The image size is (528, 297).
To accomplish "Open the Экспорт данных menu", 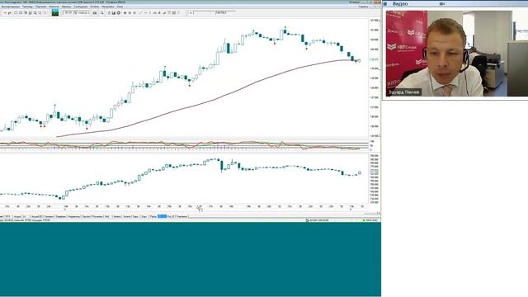I will pyautogui.click(x=11, y=7).
